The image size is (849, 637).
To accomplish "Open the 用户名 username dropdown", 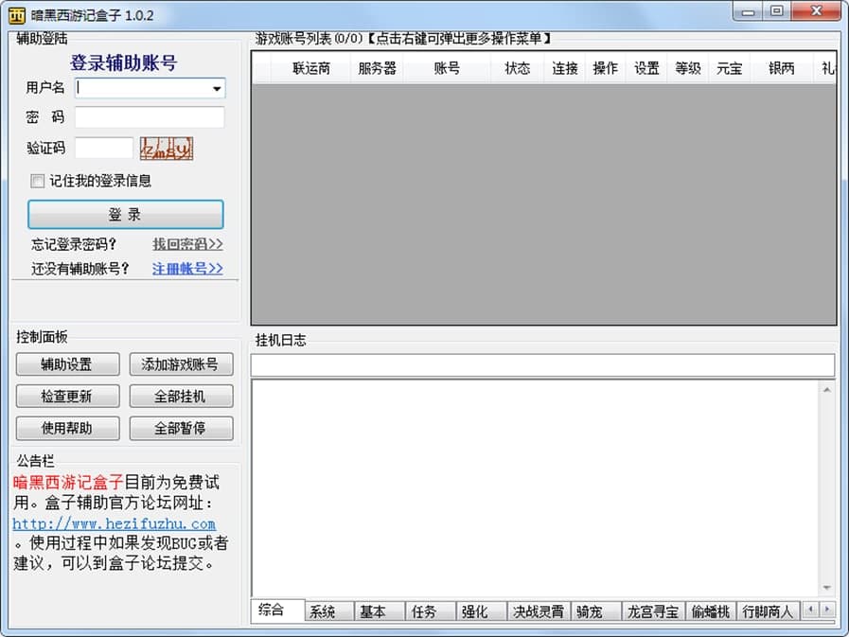I will [x=218, y=88].
